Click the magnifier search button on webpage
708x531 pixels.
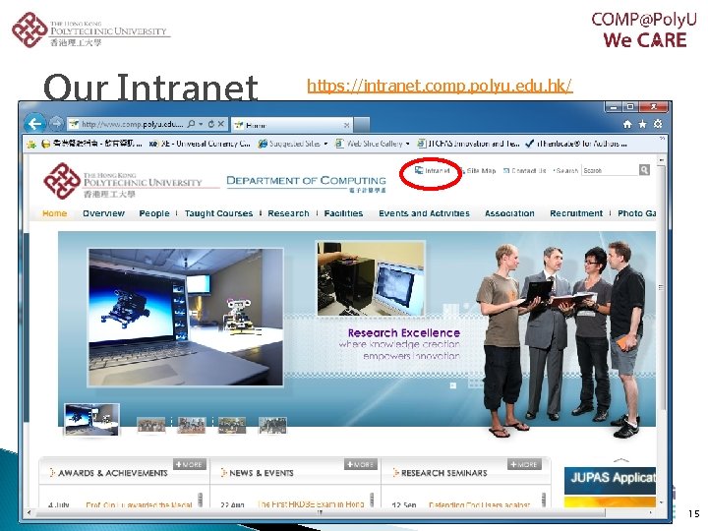tap(644, 170)
